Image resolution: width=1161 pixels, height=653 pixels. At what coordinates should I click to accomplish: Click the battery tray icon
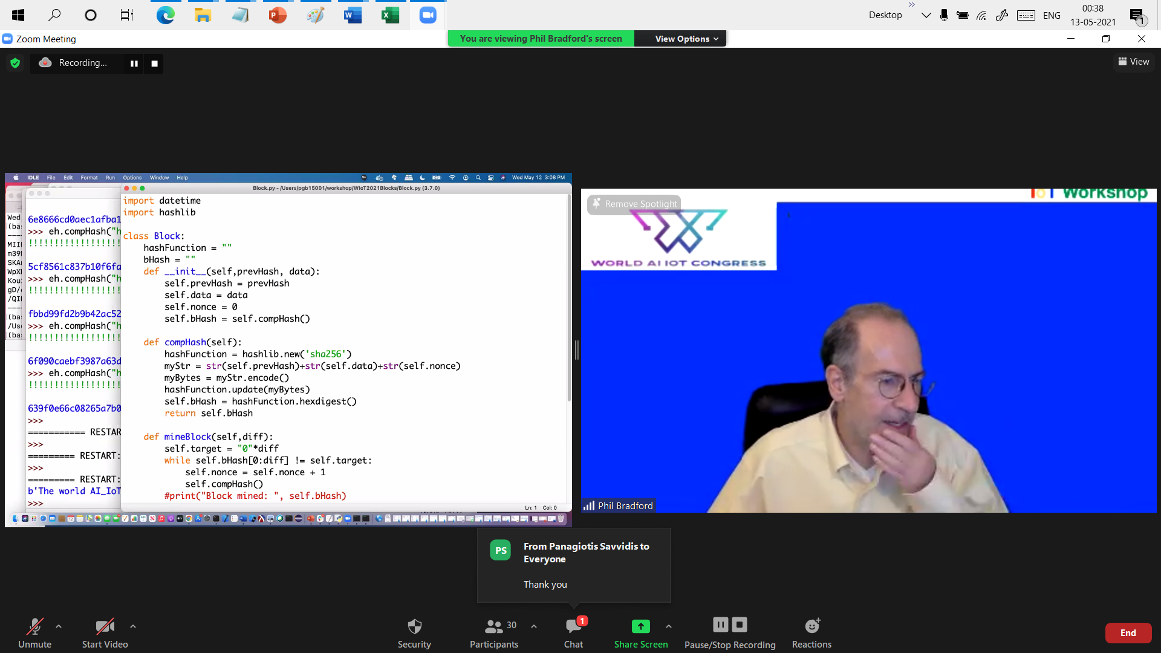pyautogui.click(x=963, y=15)
